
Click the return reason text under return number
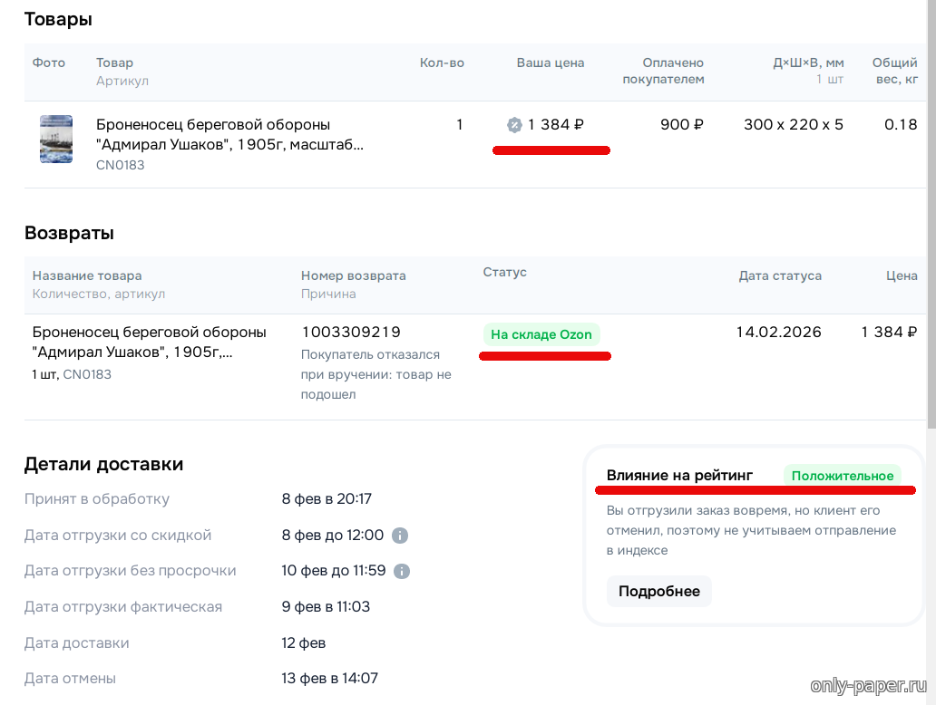[375, 374]
